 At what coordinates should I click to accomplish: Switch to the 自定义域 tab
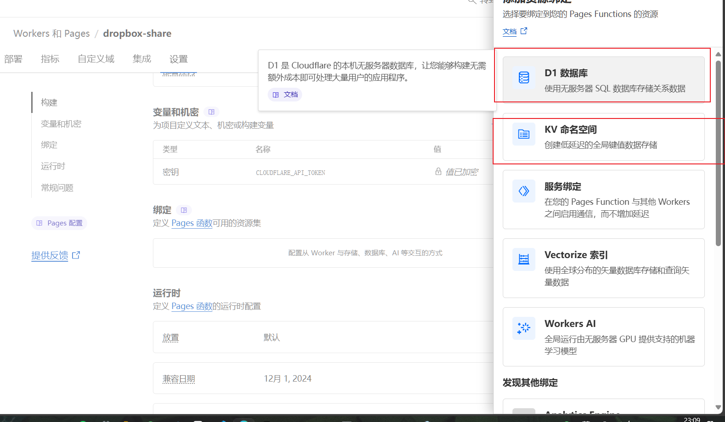pyautogui.click(x=96, y=59)
